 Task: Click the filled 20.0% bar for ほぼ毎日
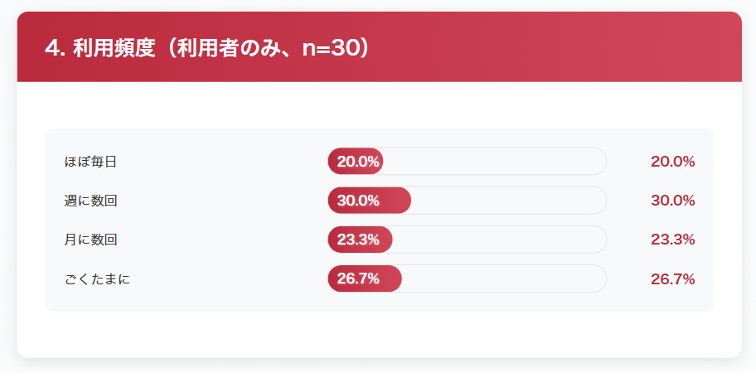(356, 162)
